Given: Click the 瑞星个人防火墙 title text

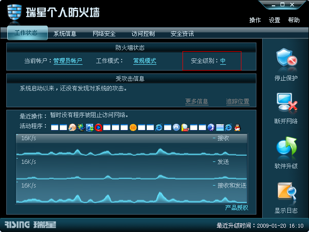Looking at the screenshot, I should click(63, 12).
